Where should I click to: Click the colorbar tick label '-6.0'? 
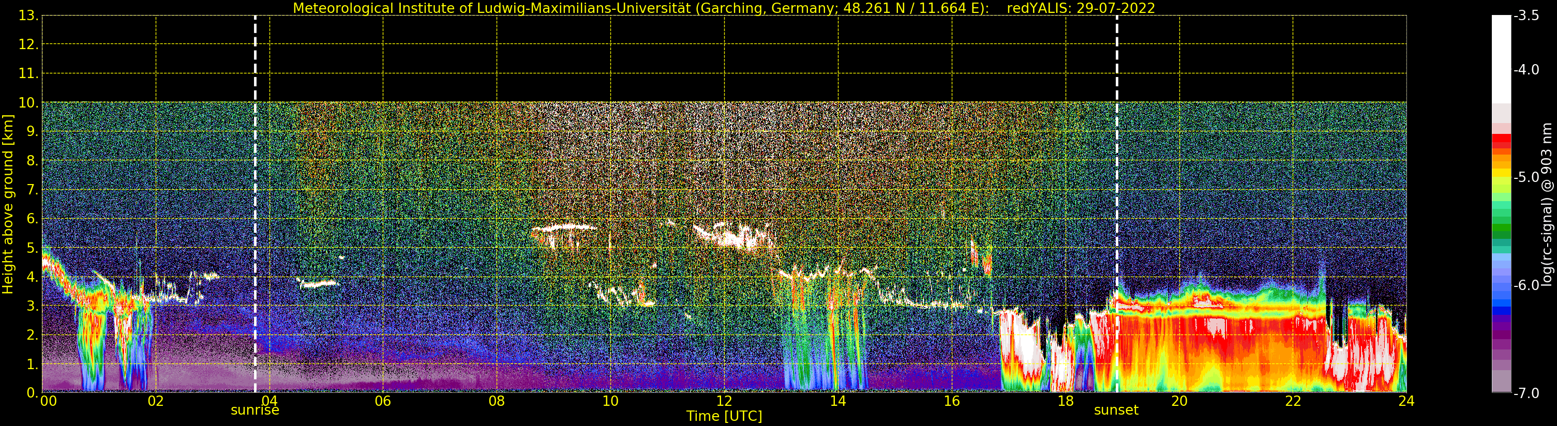(x=1527, y=285)
